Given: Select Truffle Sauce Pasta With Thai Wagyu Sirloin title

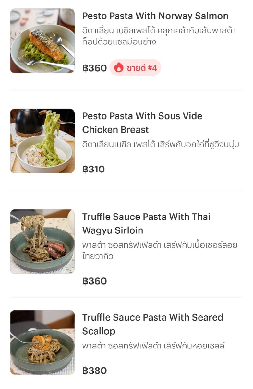Looking at the screenshot, I should click(x=146, y=223).
